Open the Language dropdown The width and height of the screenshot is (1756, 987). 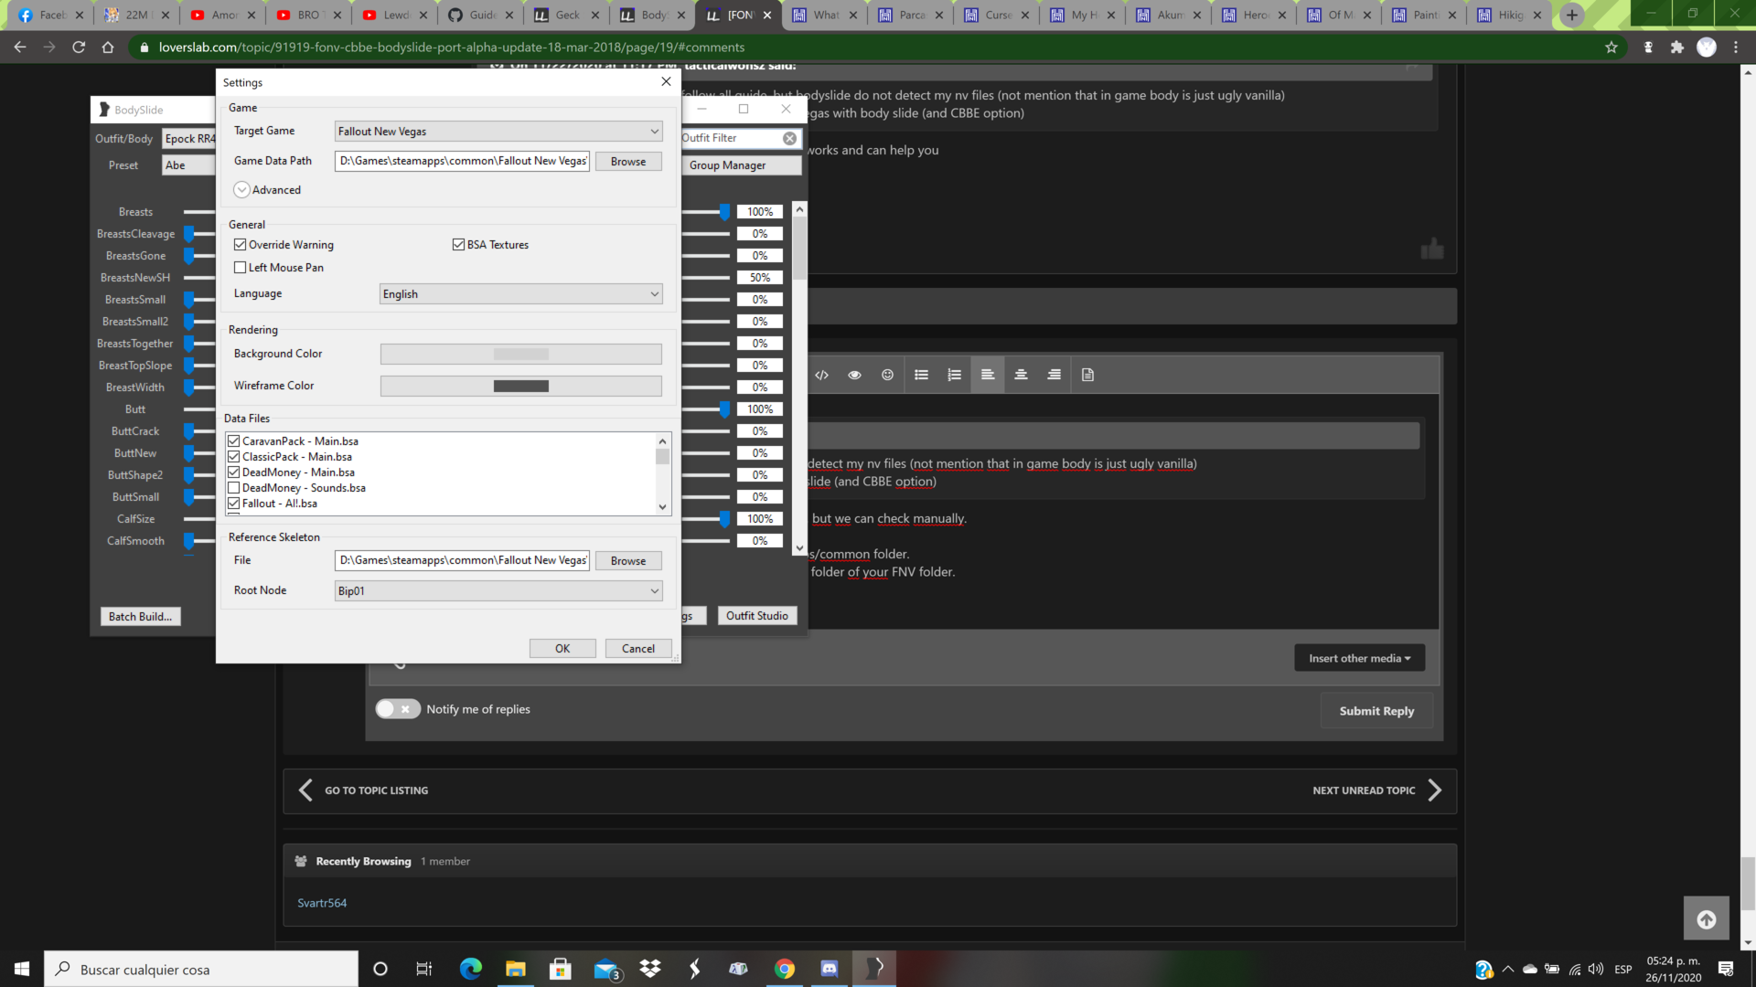520,294
